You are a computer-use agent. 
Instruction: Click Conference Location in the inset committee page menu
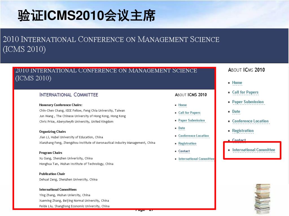194,136
